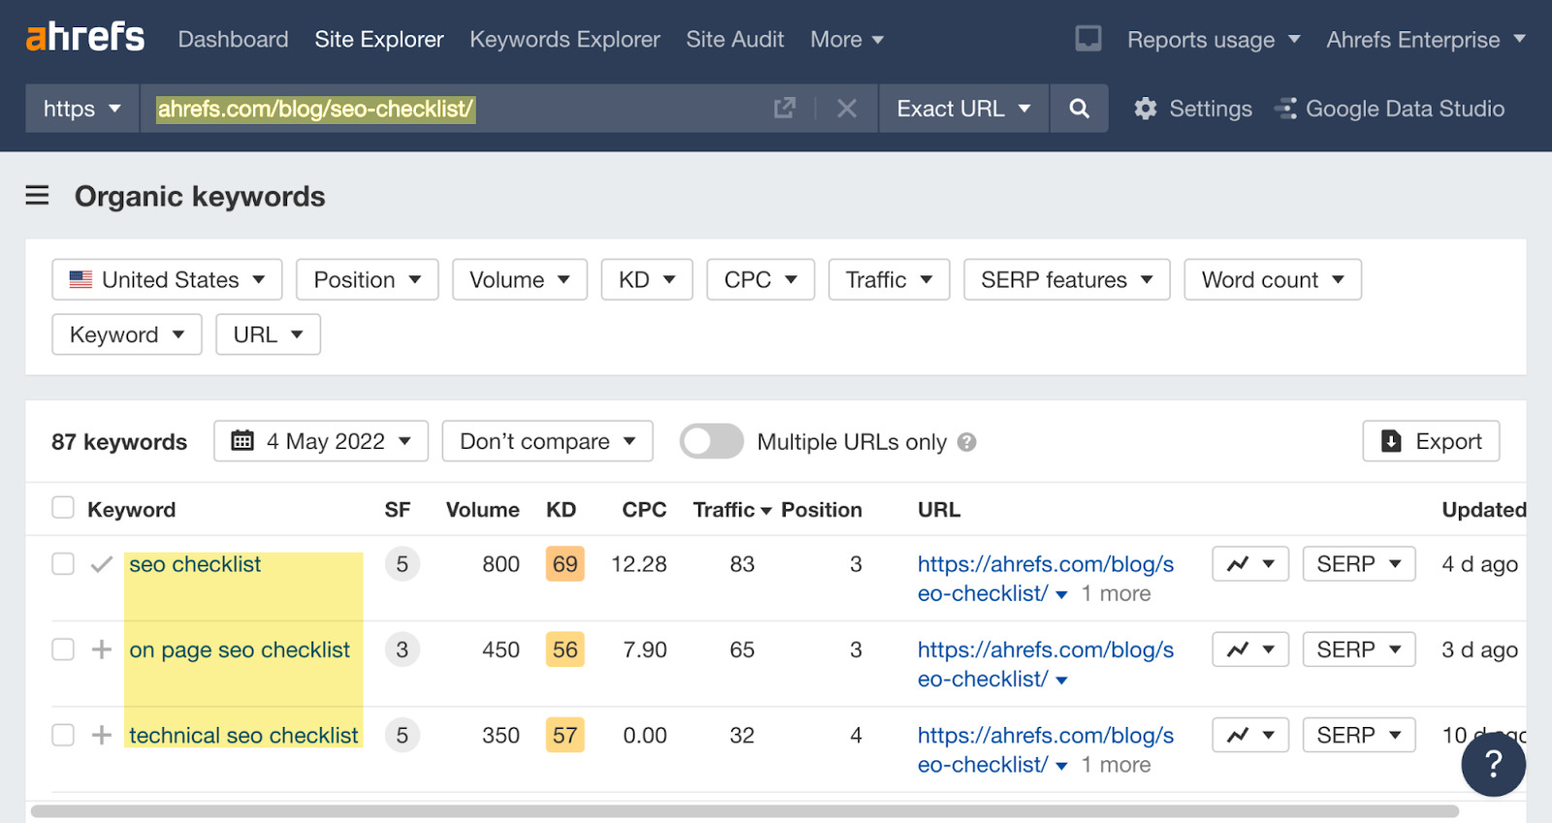
Task: Add 'on page seo checklist' with plus icon
Action: 102,649
